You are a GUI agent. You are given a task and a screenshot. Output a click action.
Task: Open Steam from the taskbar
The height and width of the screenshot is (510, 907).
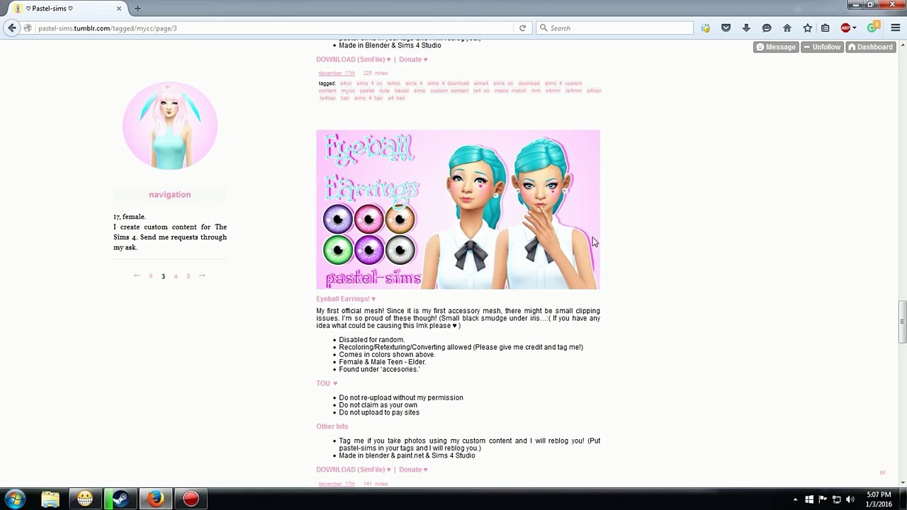click(120, 499)
